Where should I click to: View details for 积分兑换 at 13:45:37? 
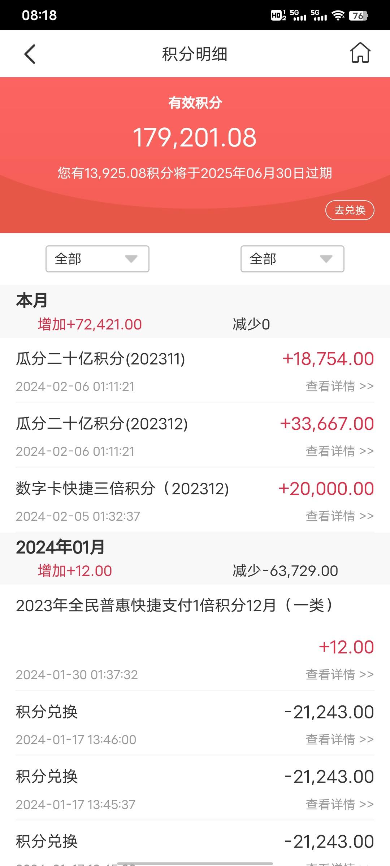tap(339, 804)
